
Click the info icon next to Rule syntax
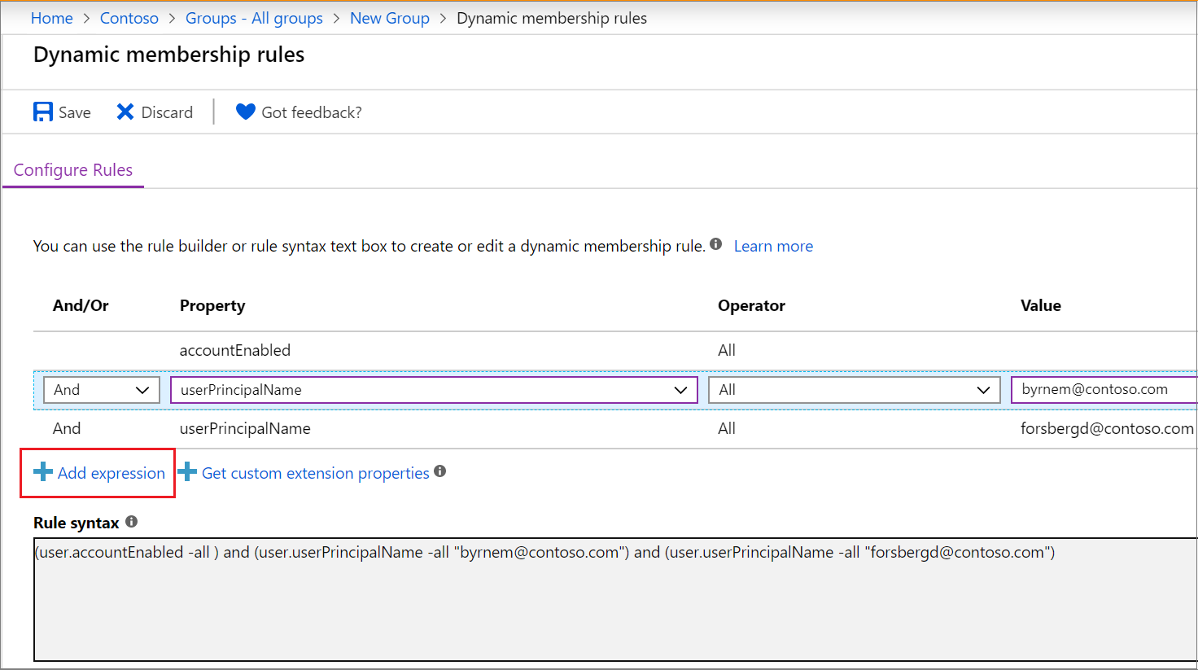131,522
